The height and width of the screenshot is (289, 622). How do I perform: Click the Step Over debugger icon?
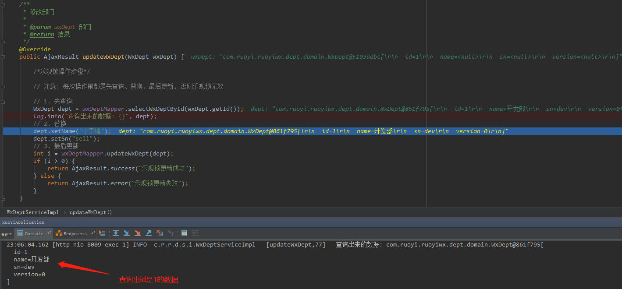(x=116, y=233)
